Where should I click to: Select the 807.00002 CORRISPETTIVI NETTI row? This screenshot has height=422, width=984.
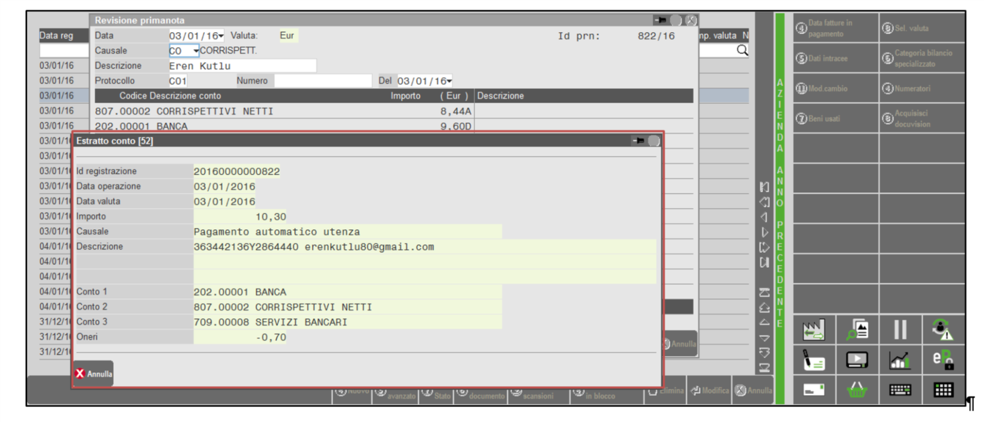284,111
